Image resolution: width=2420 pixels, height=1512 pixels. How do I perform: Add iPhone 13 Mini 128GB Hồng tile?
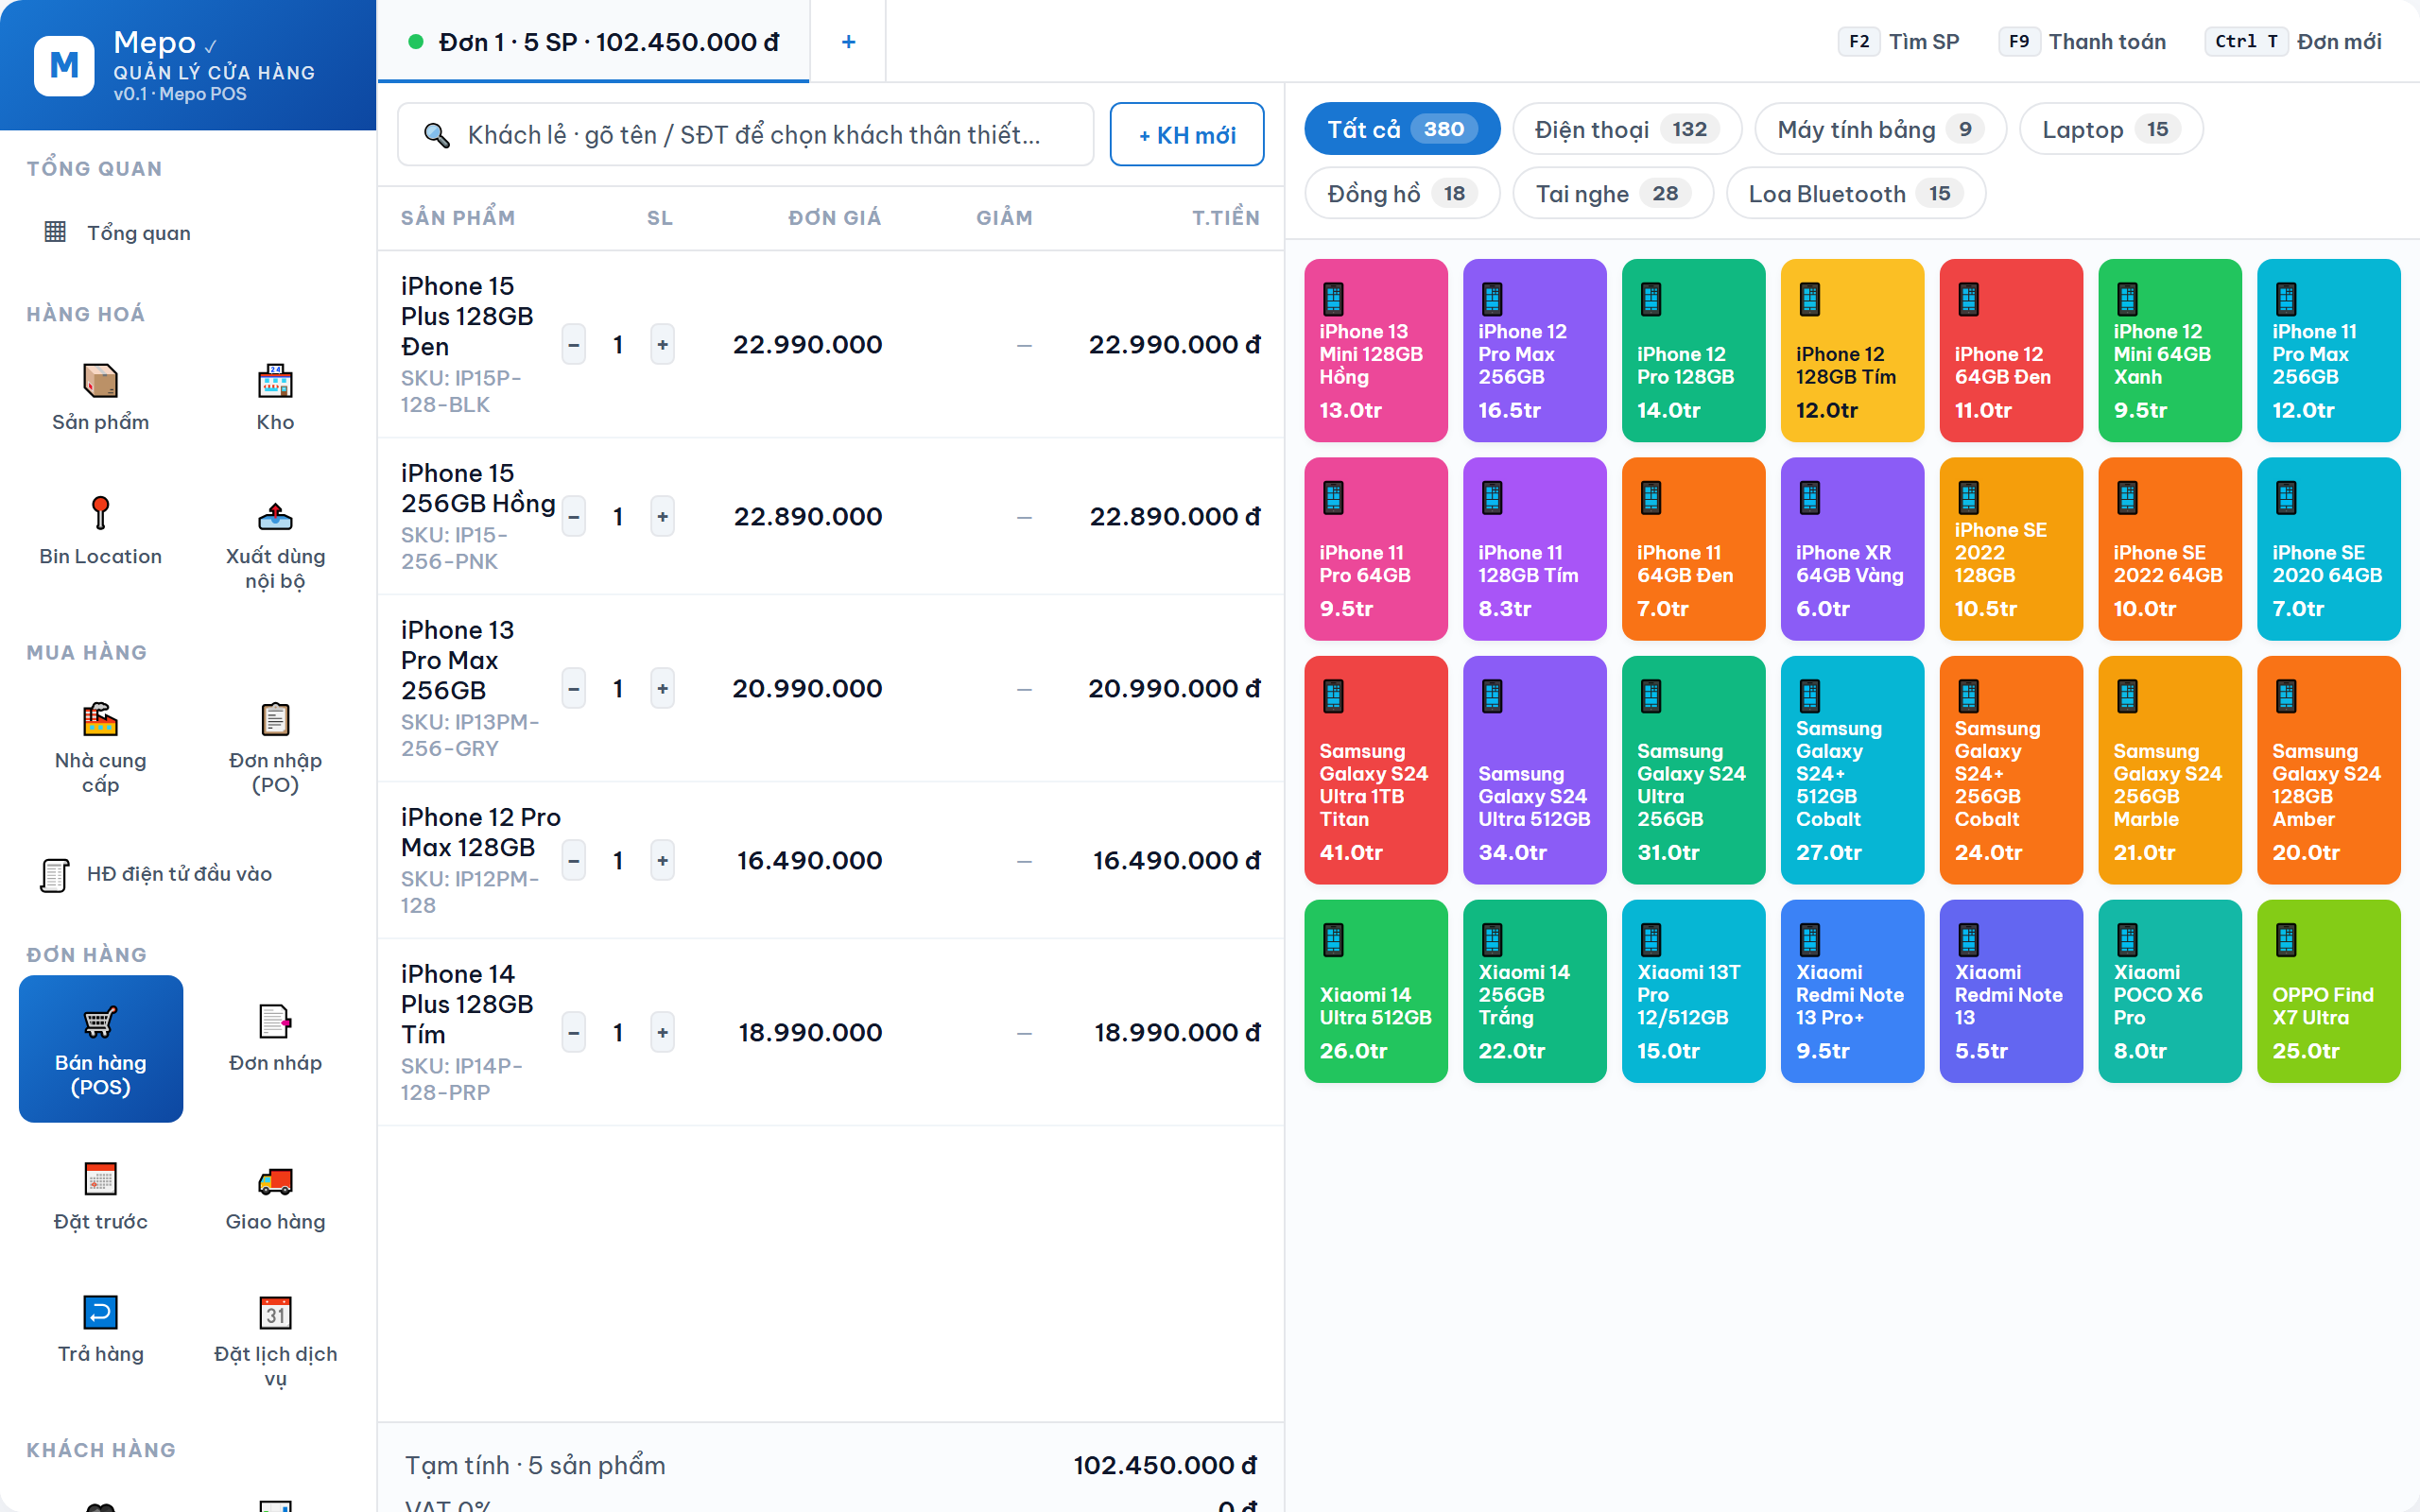click(x=1376, y=351)
